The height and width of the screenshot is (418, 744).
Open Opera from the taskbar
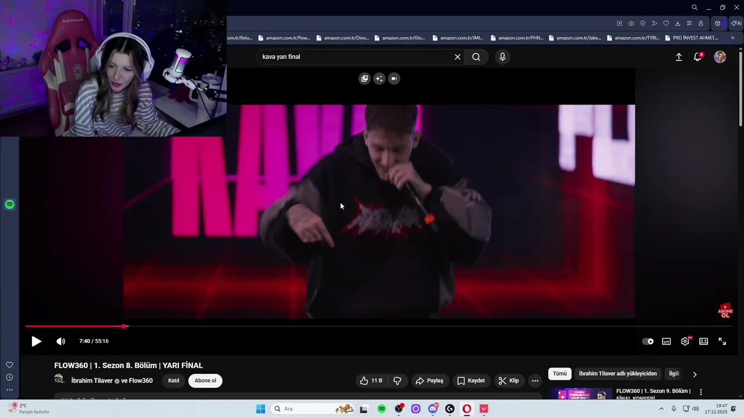click(467, 409)
